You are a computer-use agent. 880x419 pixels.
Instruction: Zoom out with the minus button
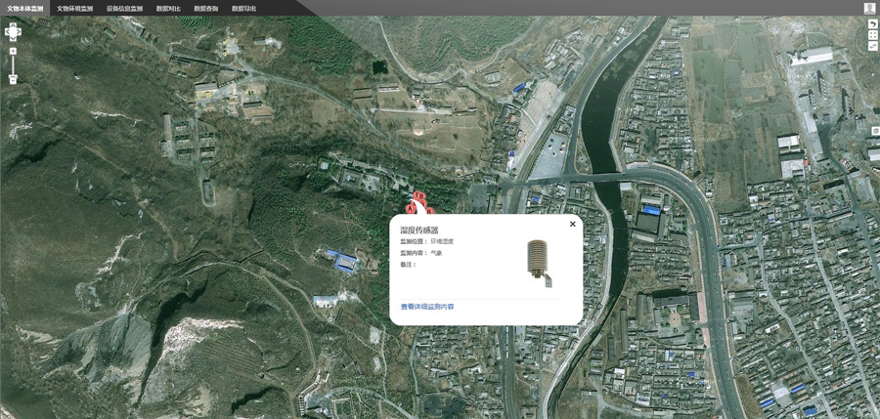click(13, 80)
